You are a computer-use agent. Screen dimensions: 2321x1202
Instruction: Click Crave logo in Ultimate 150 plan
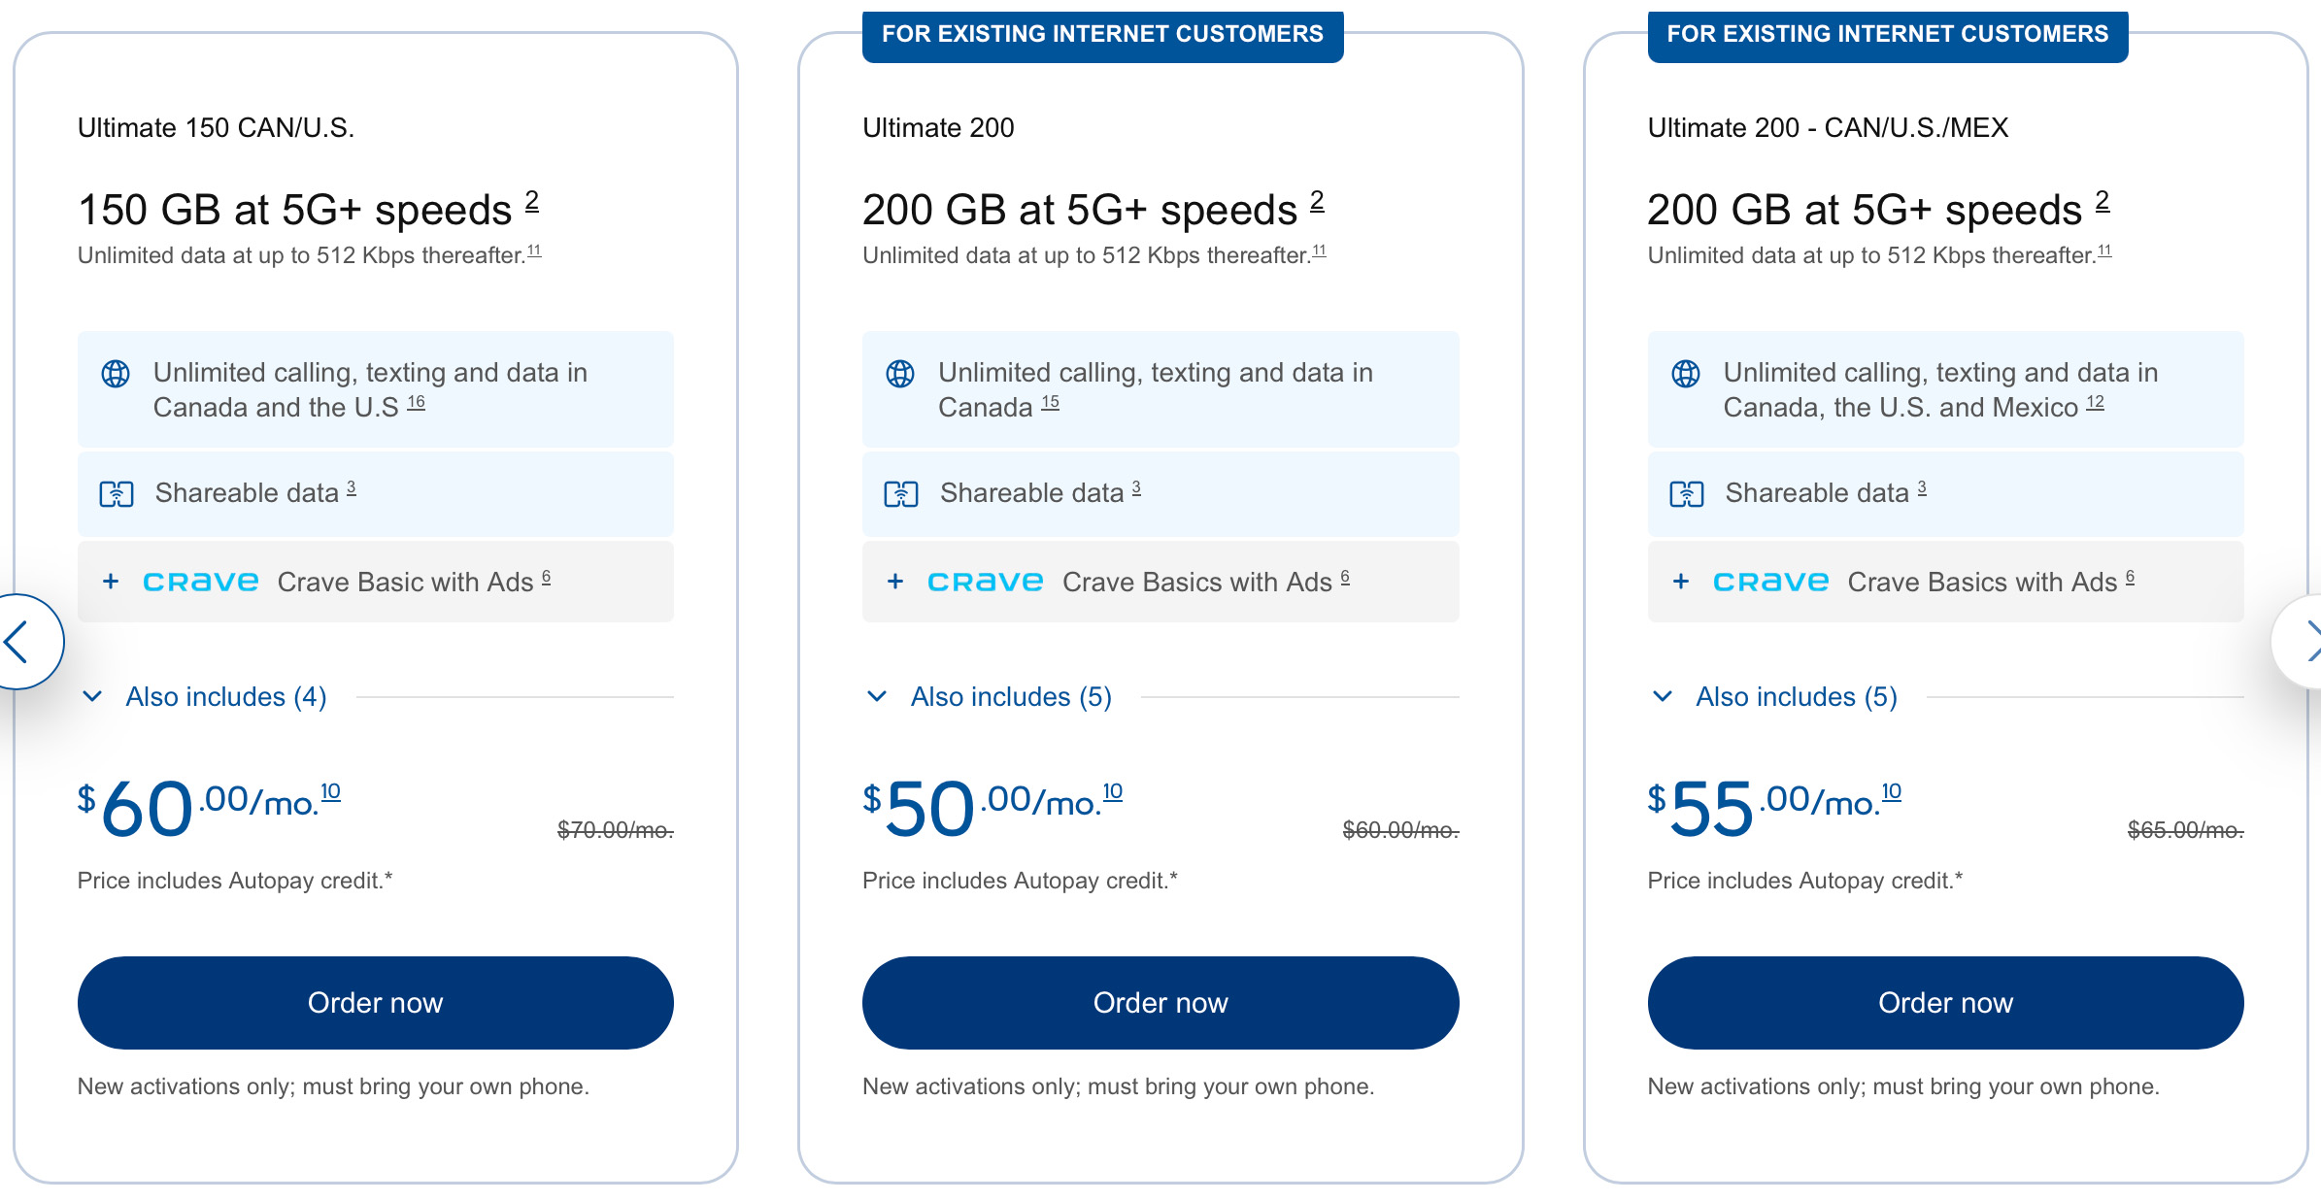pyautogui.click(x=200, y=582)
